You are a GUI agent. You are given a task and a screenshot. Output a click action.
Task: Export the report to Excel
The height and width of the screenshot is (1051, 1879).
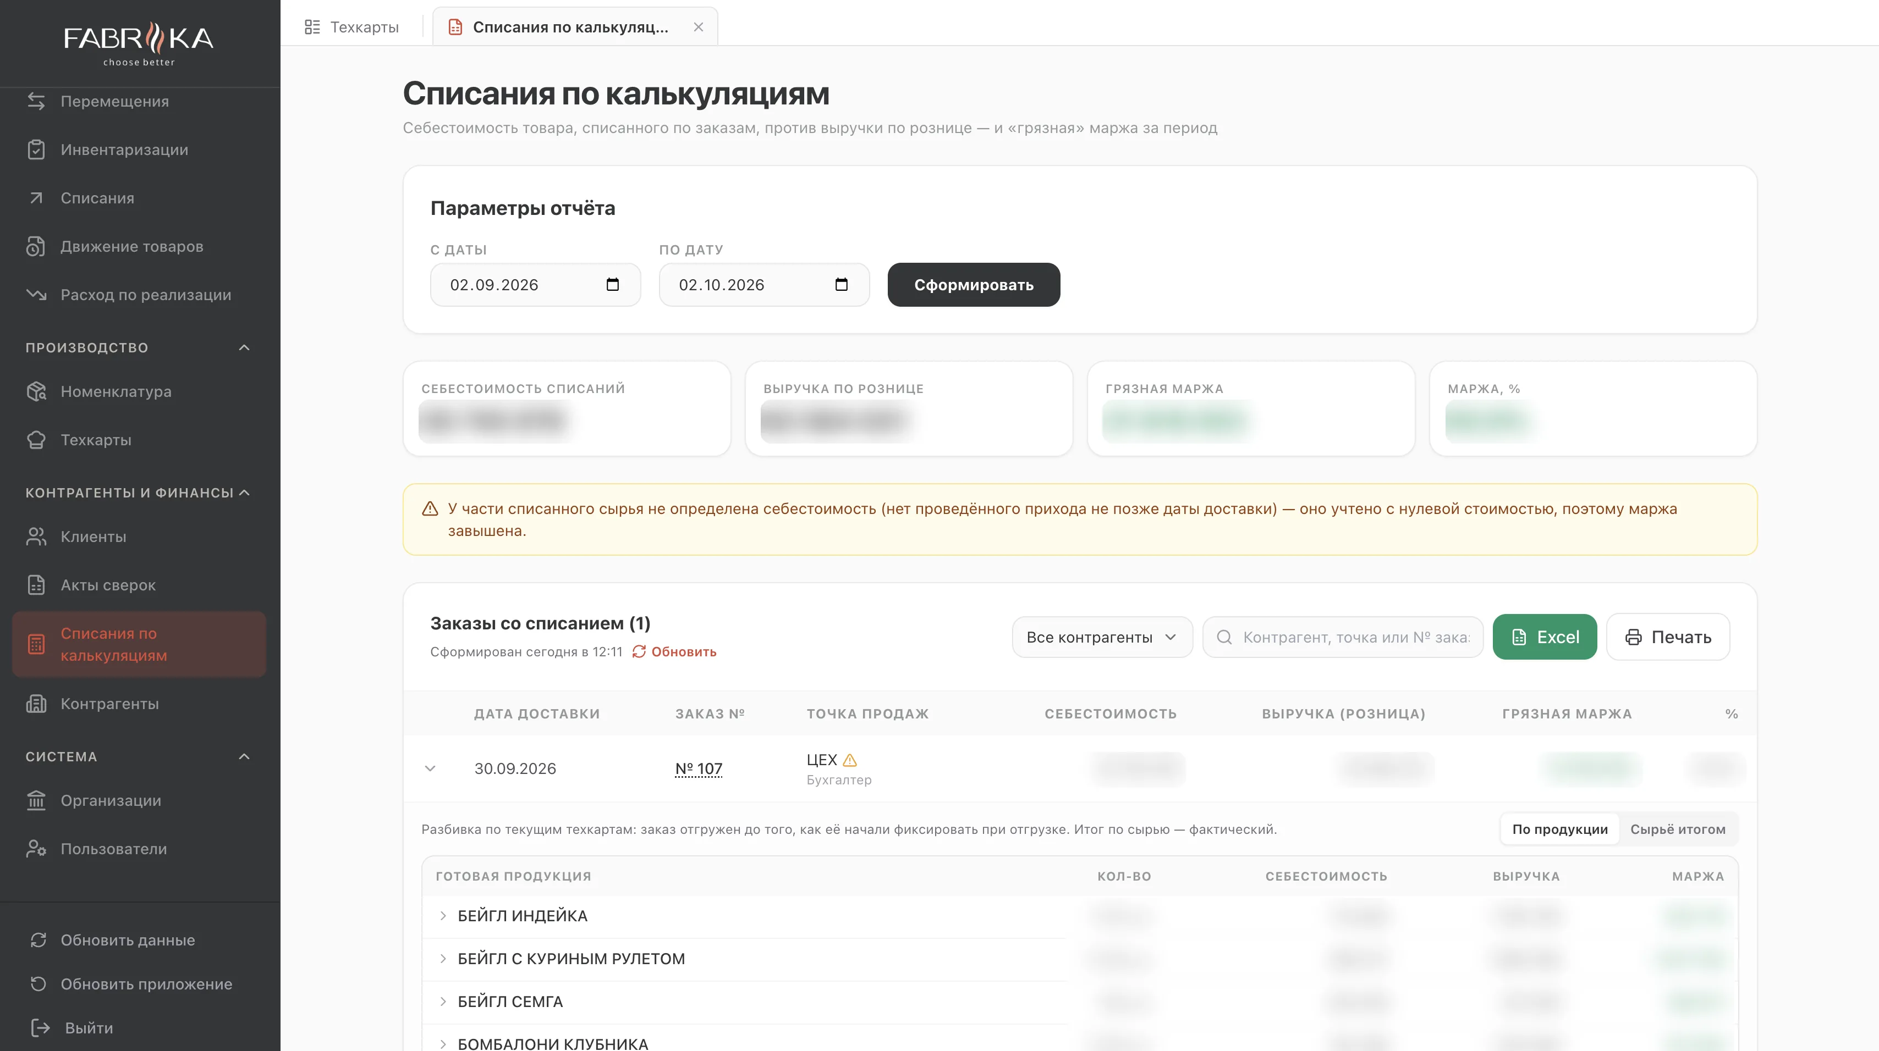[1545, 637]
